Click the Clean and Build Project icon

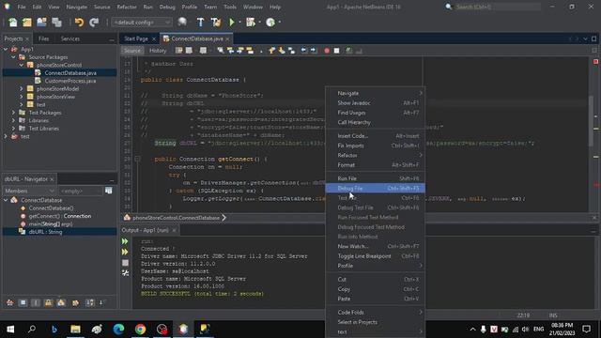pos(215,23)
